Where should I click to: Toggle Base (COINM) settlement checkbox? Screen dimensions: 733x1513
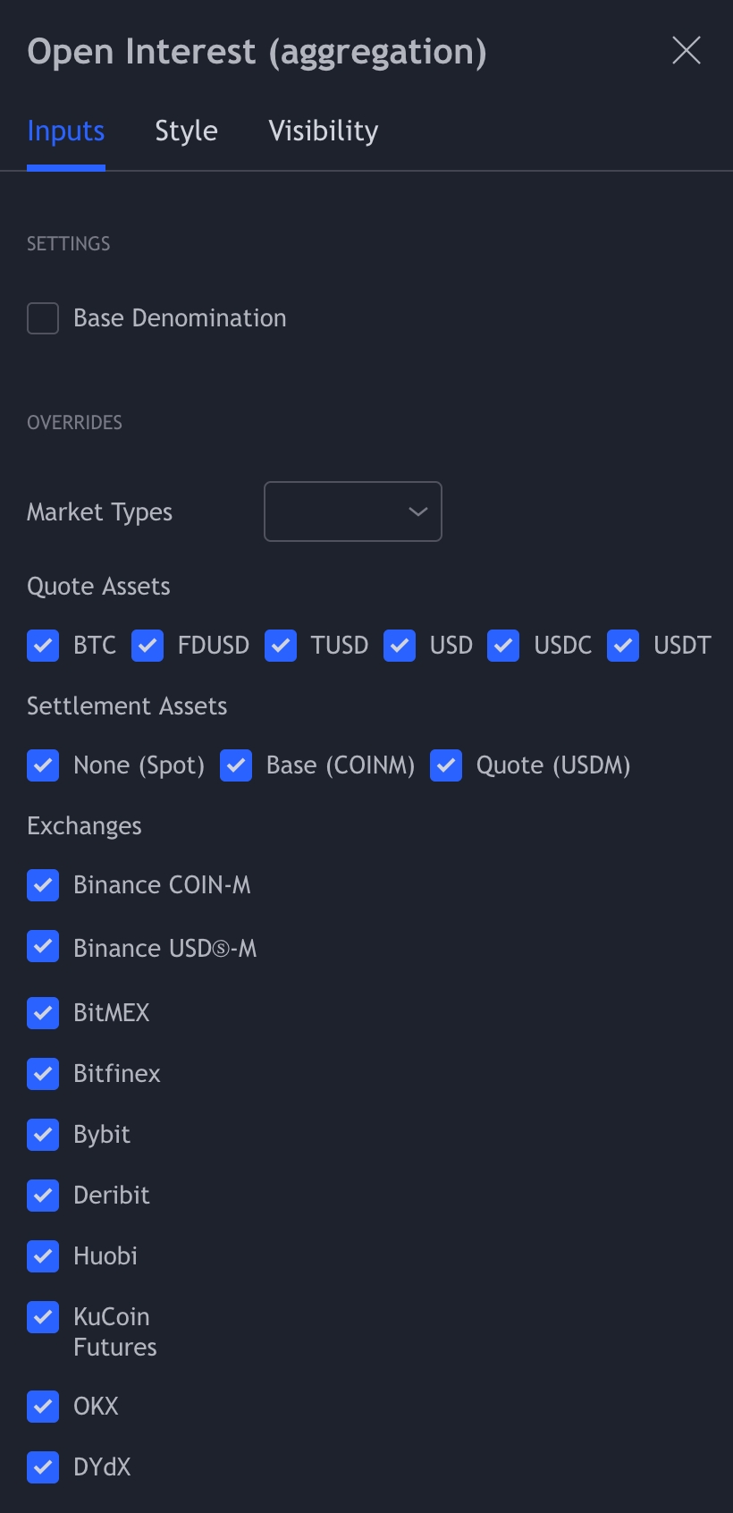point(236,765)
